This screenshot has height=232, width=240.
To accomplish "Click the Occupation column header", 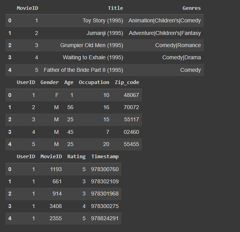I will click(x=94, y=82).
